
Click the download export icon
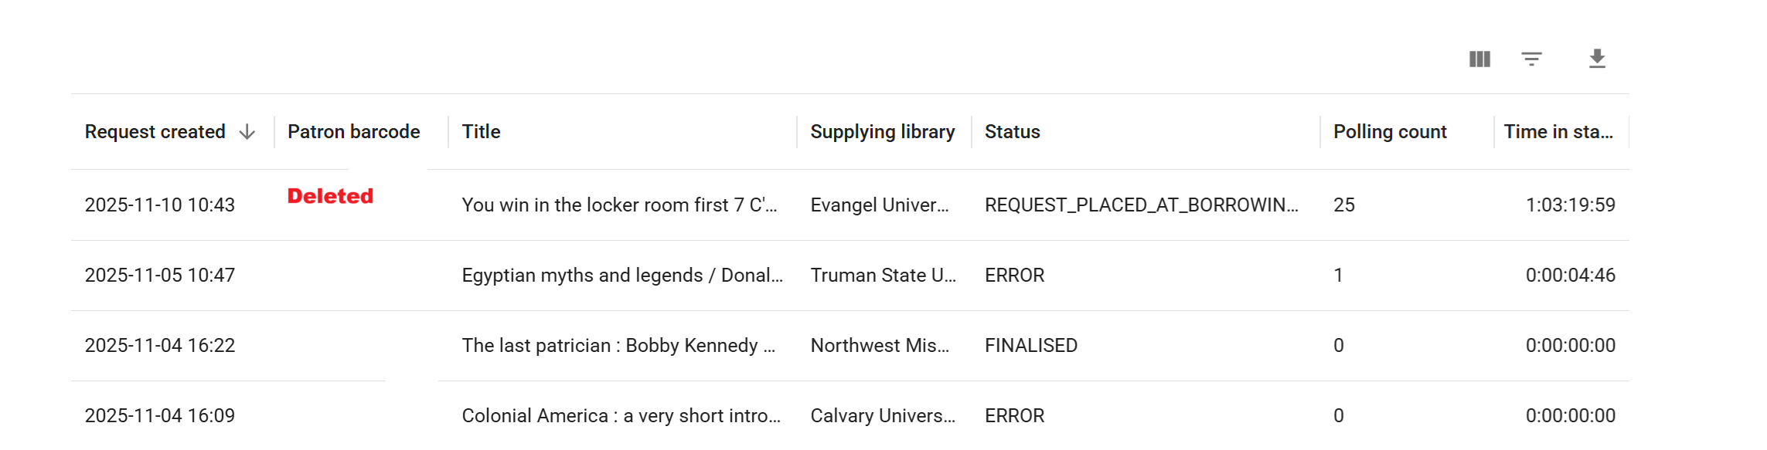click(x=1597, y=59)
